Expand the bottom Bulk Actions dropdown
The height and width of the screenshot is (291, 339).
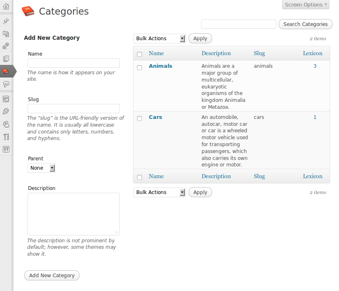[x=159, y=192]
